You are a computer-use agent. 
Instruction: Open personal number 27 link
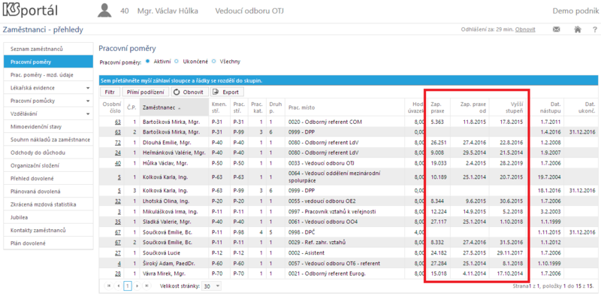pyautogui.click(x=118, y=252)
